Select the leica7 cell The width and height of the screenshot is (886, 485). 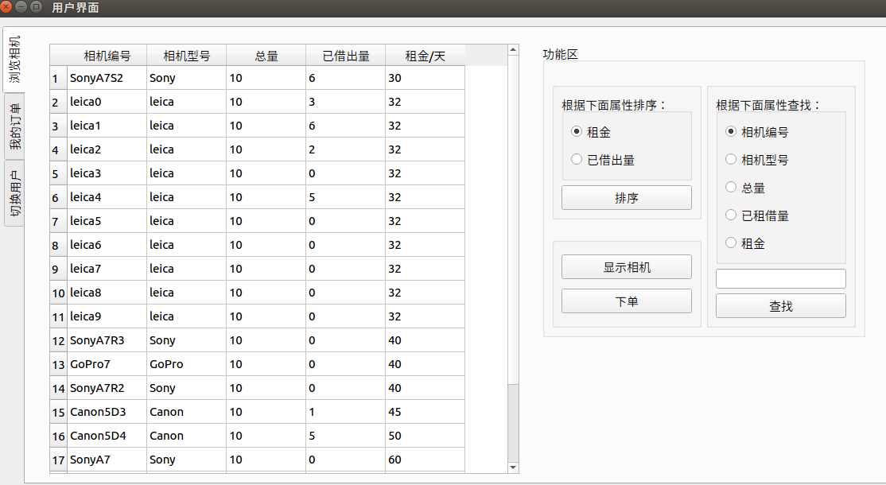click(x=107, y=269)
